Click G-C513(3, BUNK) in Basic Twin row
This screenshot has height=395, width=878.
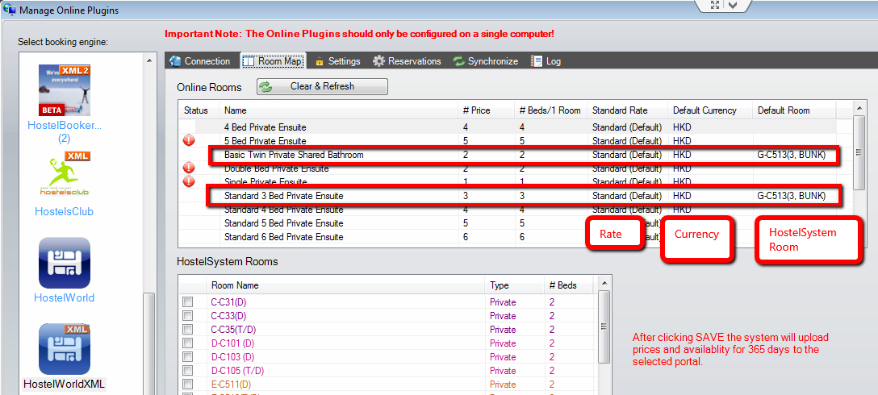tap(791, 155)
